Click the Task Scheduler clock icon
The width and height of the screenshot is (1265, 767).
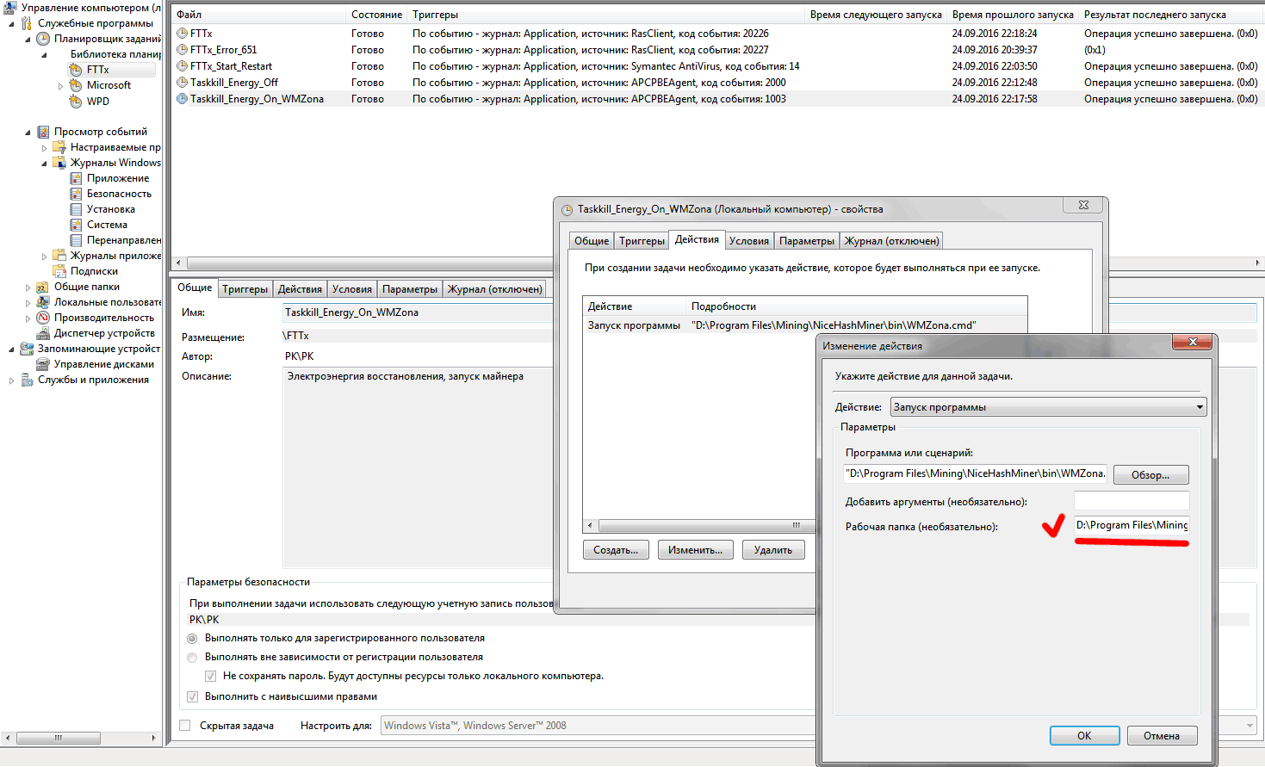point(43,39)
